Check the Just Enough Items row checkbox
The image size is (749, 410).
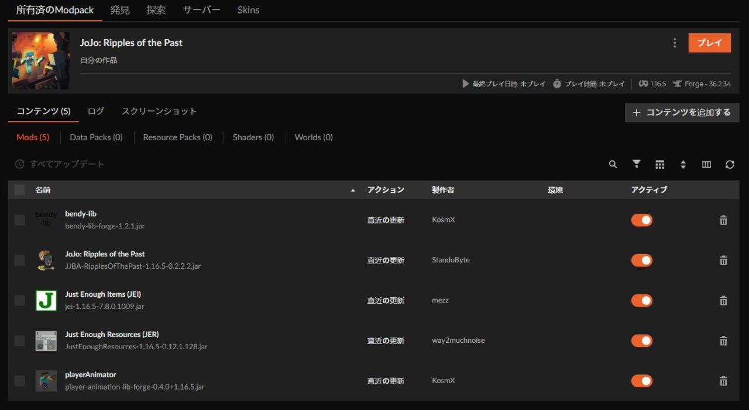click(x=20, y=300)
